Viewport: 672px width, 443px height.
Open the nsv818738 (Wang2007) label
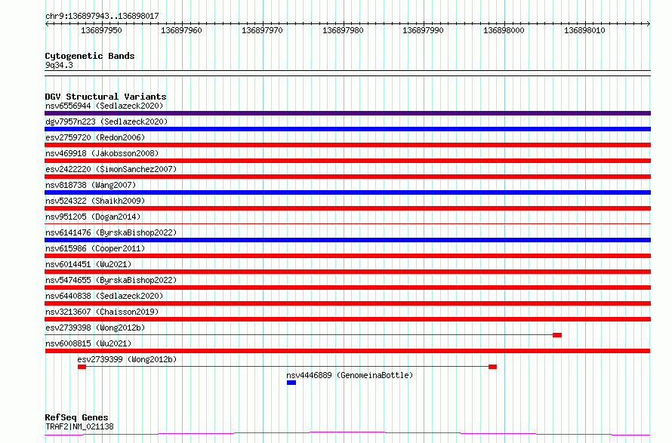(91, 185)
